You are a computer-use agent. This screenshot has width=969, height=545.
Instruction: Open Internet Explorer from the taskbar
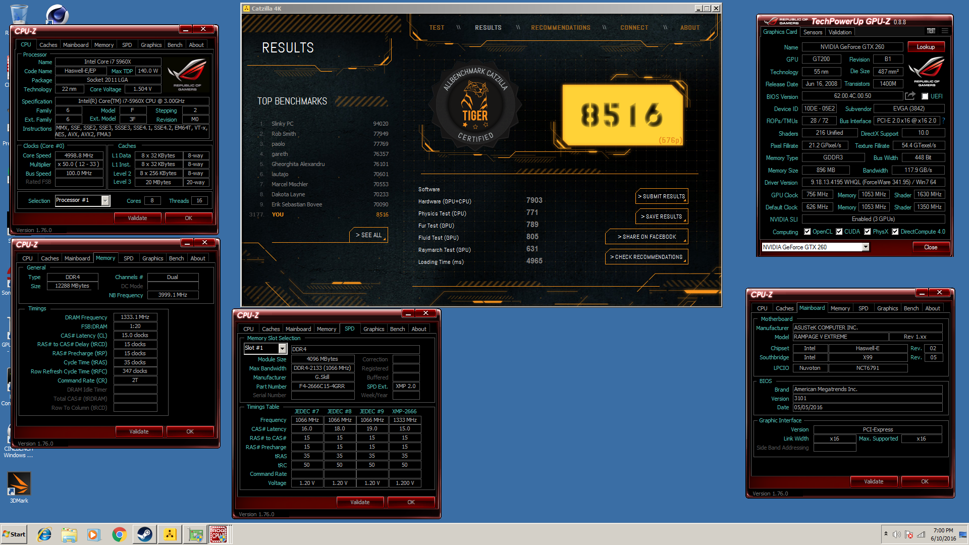click(44, 534)
